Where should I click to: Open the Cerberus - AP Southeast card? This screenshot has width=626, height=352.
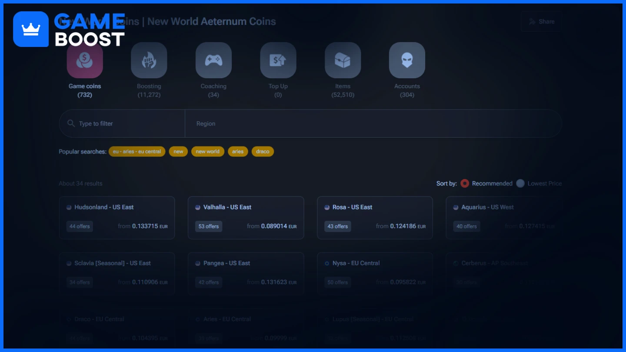[x=504, y=274]
